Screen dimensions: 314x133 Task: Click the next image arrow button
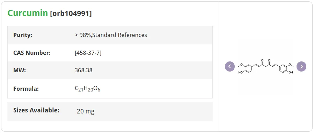301,66
